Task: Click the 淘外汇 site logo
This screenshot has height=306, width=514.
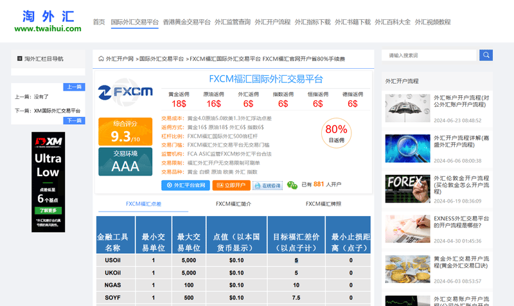Action: 48,21
